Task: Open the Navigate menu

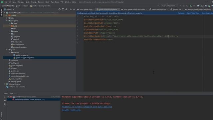Action: pos(21,2)
